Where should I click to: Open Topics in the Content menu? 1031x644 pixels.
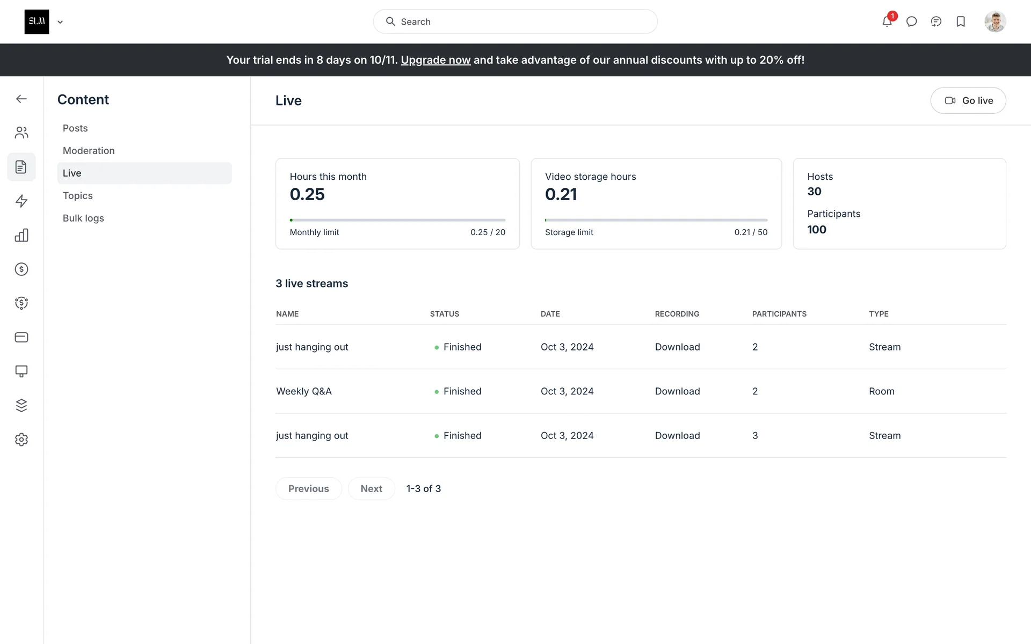pos(78,196)
